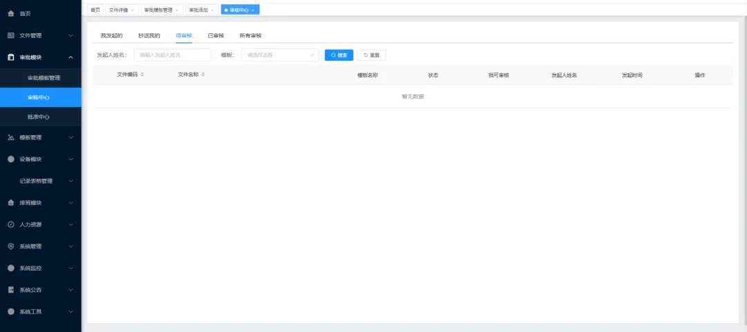Collapse the 审批模块 menu chevron
This screenshot has width=747, height=332.
pyautogui.click(x=71, y=57)
